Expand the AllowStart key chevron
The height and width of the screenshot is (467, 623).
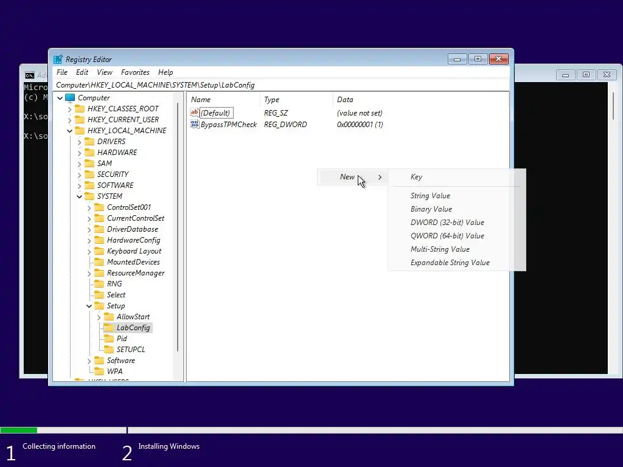coord(99,317)
